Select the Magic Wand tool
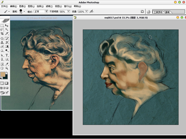This screenshot has width=186, height=139. coord(7,30)
